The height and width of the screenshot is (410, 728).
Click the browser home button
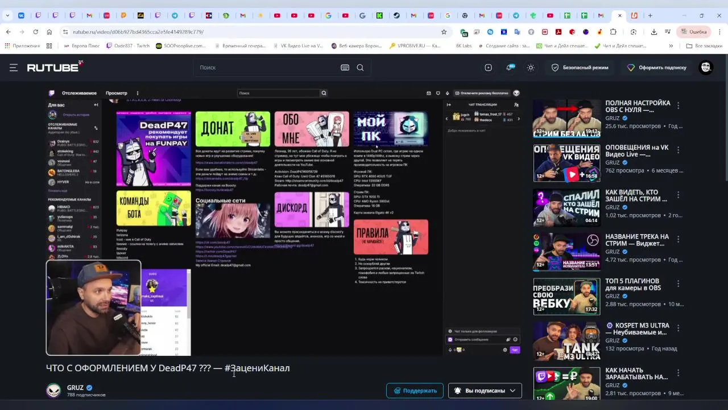coord(49,32)
